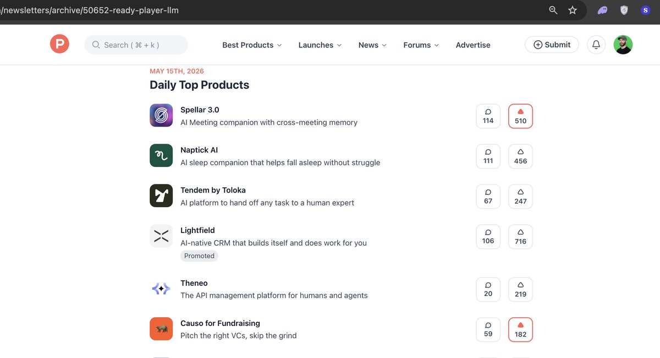Click the Promoted badge under Lightfield
The width and height of the screenshot is (660, 358).
(199, 256)
